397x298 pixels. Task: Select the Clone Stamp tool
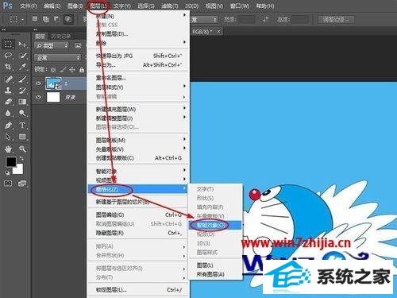click(8, 91)
